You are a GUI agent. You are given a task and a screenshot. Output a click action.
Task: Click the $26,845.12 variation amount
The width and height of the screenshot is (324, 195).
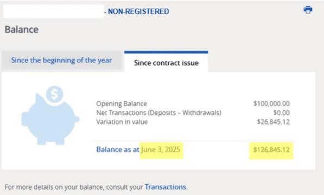[273, 122]
